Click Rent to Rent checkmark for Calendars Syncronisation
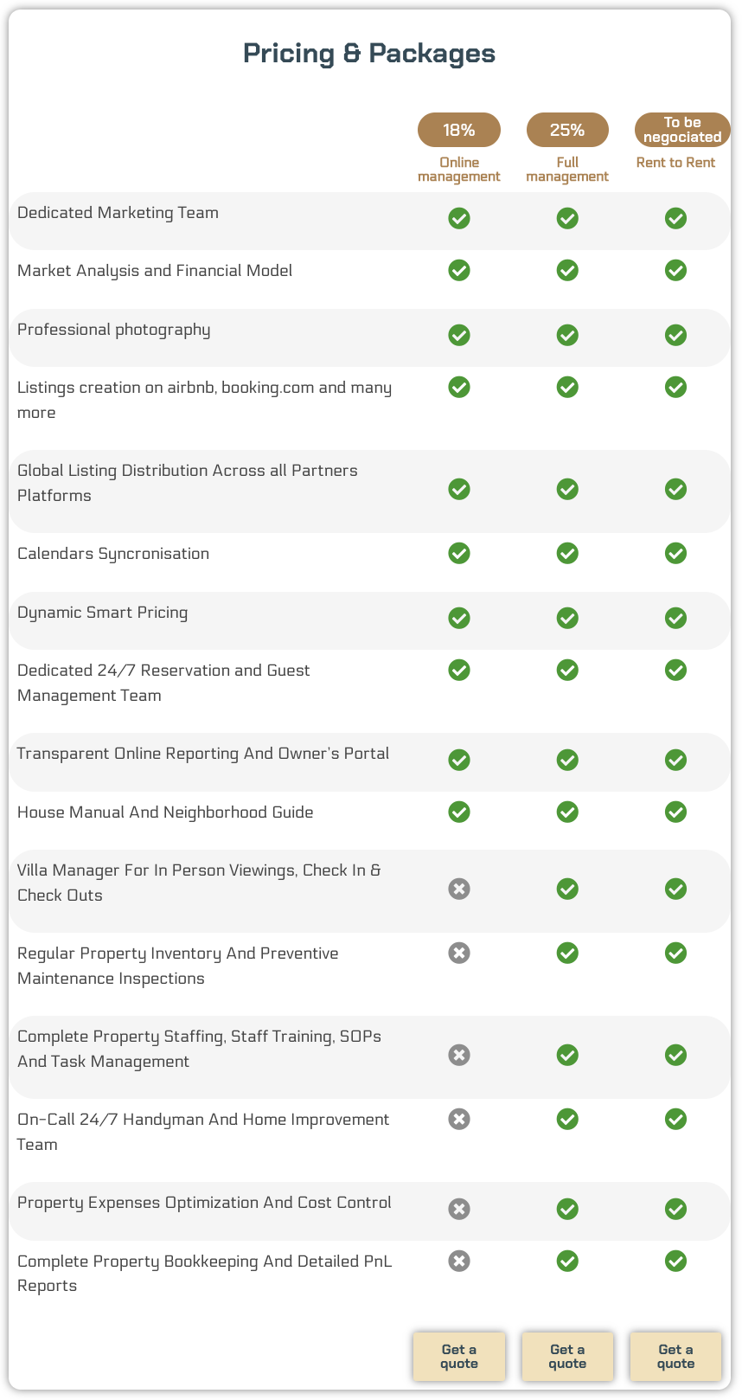 click(x=675, y=553)
